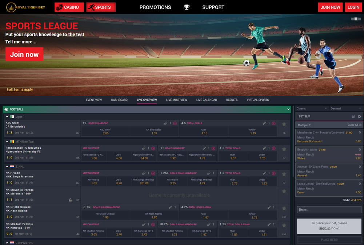Expand +55 more markets for NK Mladost Petrinja
The height and width of the screenshot is (245, 364).
click(x=284, y=234)
